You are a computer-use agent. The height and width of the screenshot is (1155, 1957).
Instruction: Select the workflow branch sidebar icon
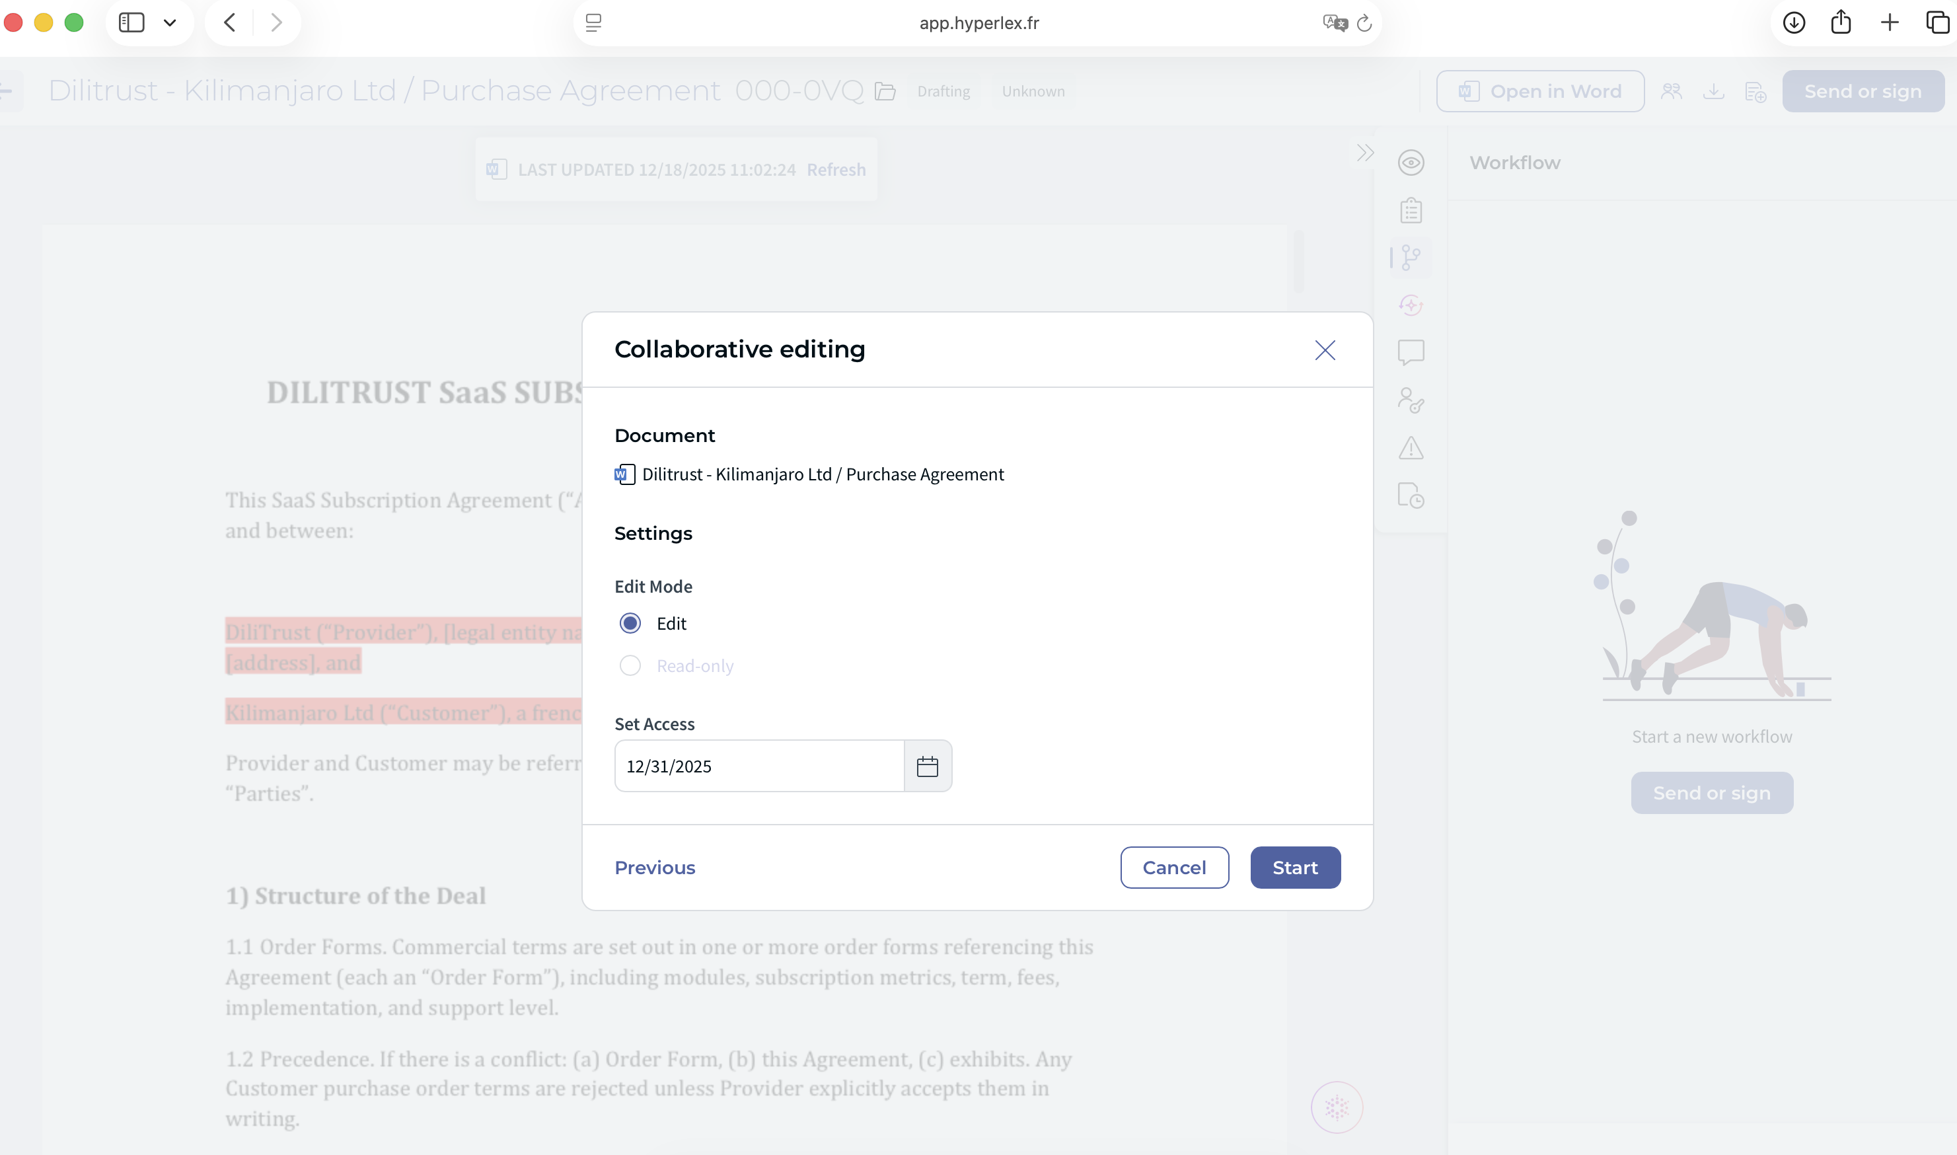click(1410, 258)
